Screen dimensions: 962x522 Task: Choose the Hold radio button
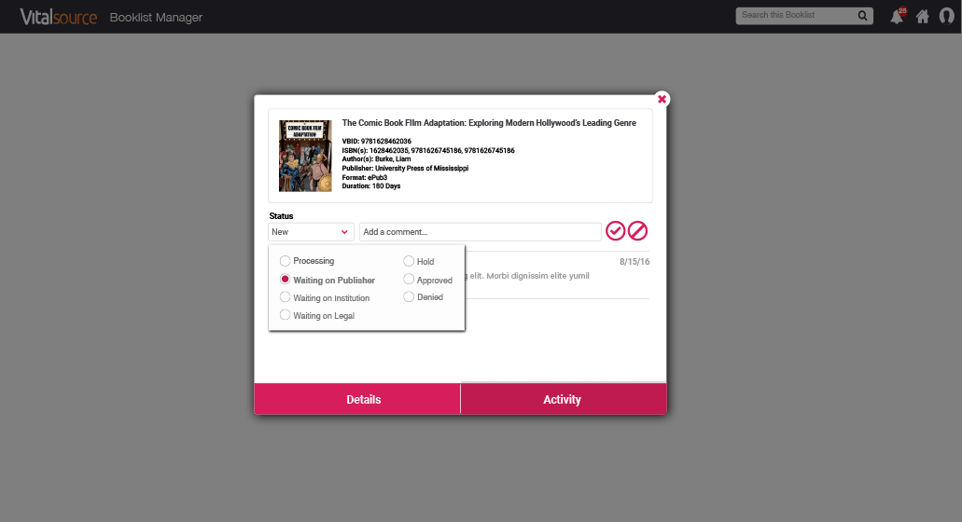click(409, 262)
